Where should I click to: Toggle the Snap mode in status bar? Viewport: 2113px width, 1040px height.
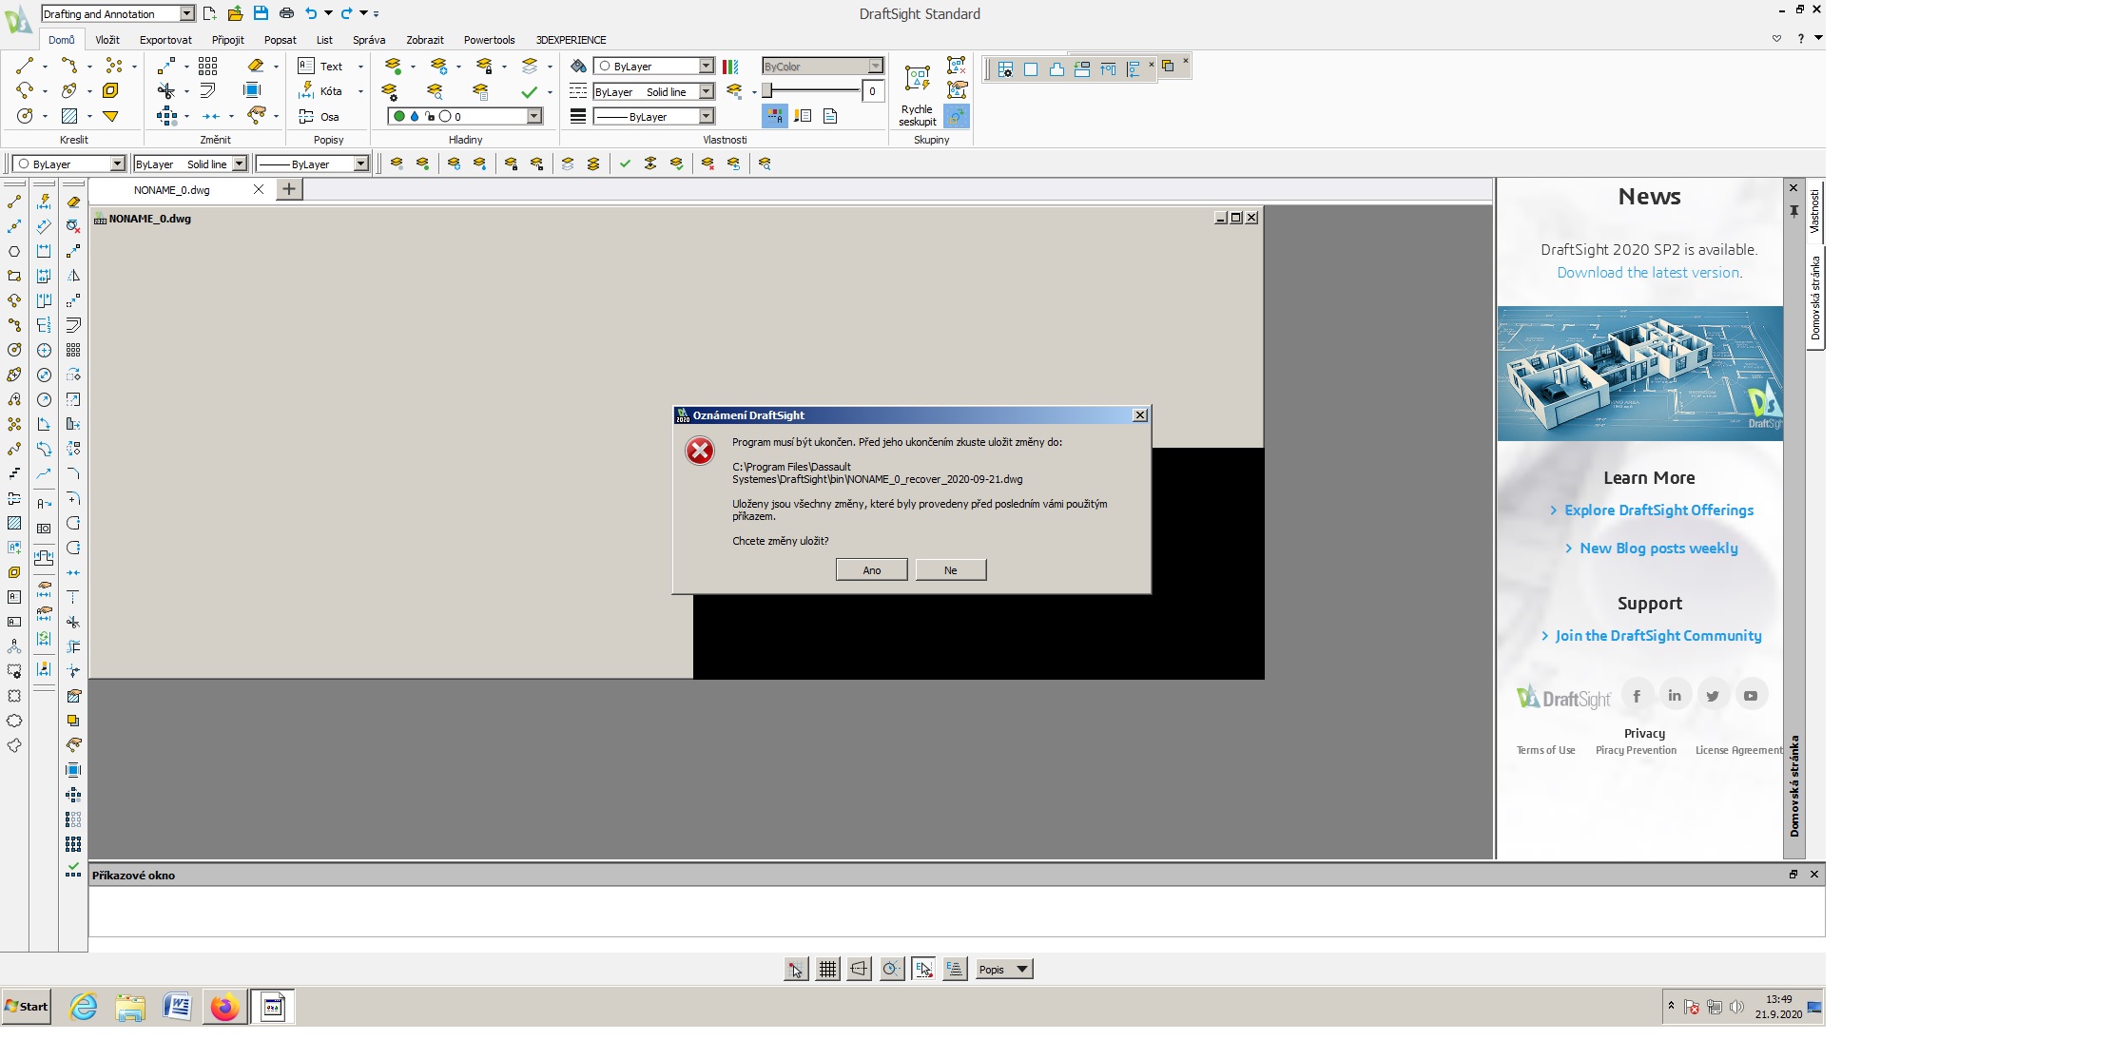pyautogui.click(x=796, y=969)
